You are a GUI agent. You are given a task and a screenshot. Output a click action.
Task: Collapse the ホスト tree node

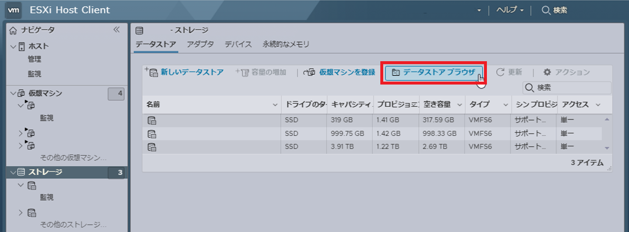(13, 46)
